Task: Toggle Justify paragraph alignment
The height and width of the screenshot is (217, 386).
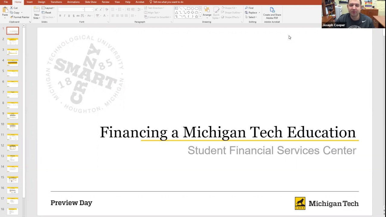Action: pos(126,16)
